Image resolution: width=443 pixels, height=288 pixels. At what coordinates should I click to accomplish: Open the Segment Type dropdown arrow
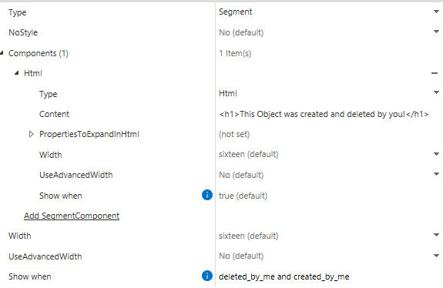(436, 12)
